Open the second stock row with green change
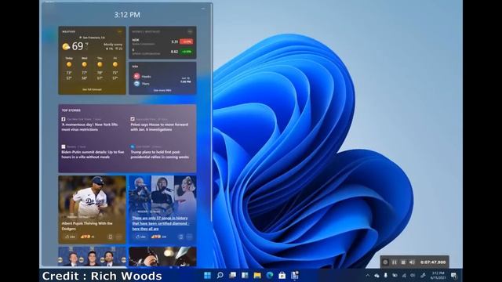The width and height of the screenshot is (502, 282). (162, 52)
